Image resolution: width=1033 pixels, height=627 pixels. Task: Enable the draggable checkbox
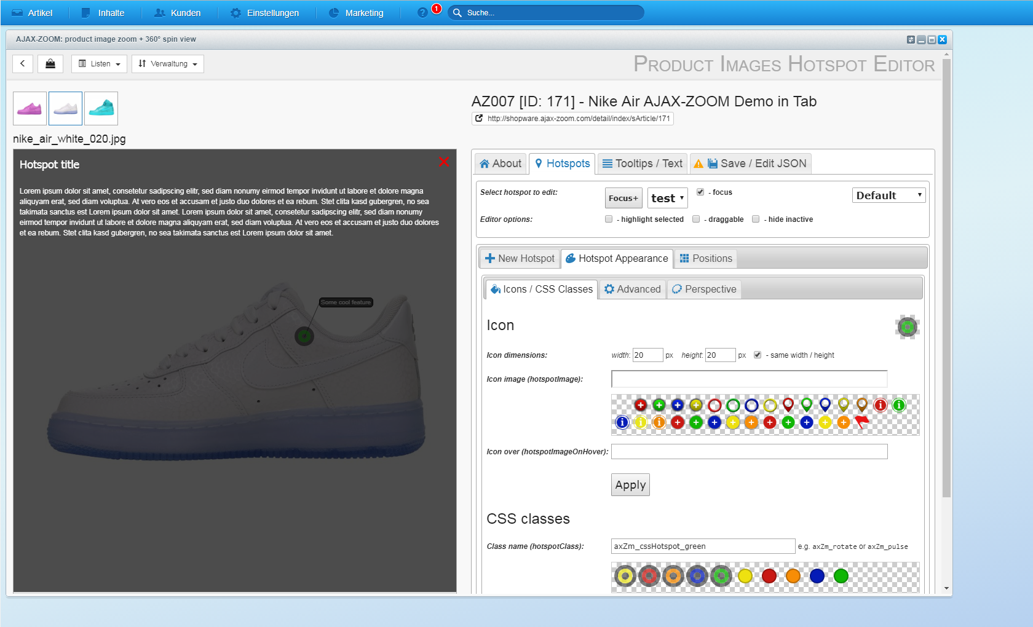click(696, 219)
